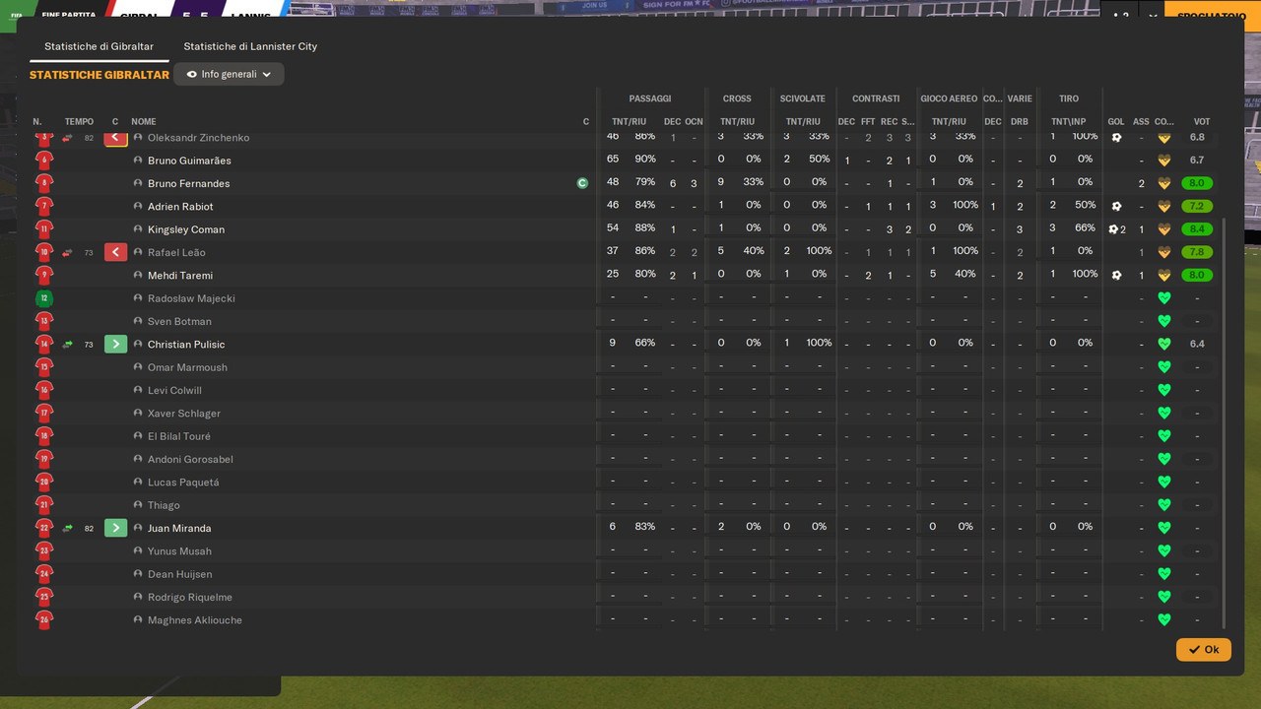Screen dimensions: 1261x709
Task: Click Yunus Musah name row
Action: coord(179,551)
